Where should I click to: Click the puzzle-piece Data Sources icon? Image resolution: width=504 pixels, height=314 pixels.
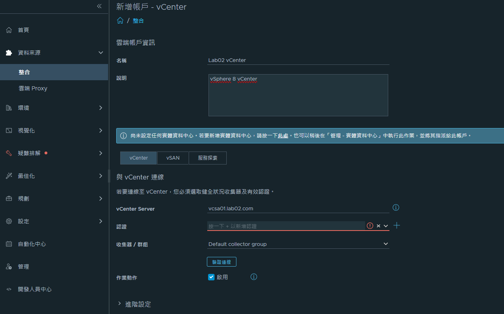(x=9, y=53)
